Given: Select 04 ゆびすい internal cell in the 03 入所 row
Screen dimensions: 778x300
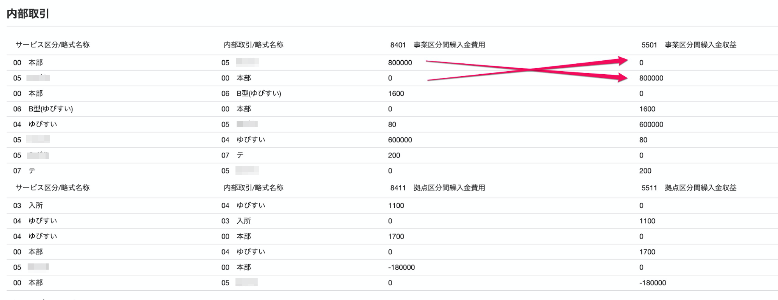Looking at the screenshot, I should point(243,205).
